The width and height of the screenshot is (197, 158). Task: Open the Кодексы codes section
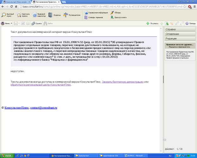(54, 15)
